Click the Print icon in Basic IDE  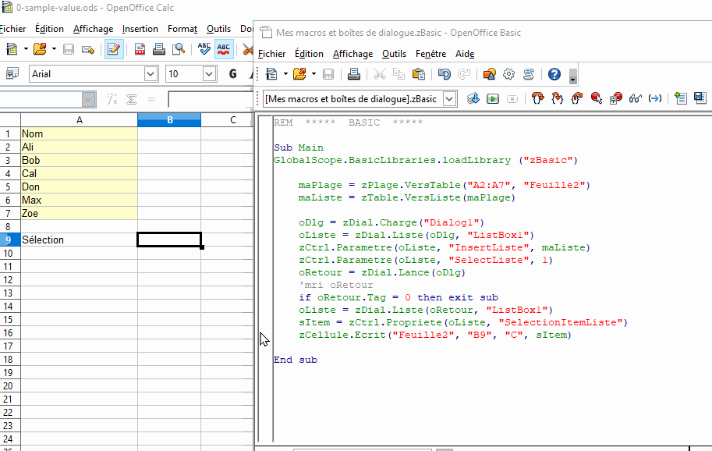(x=354, y=74)
